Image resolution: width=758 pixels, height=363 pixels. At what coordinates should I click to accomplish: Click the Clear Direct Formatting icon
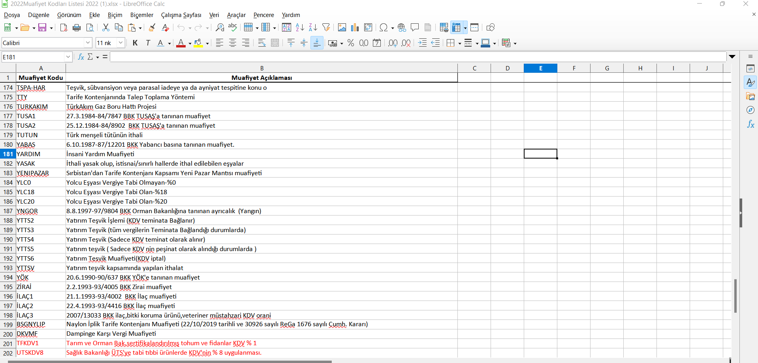pos(166,27)
